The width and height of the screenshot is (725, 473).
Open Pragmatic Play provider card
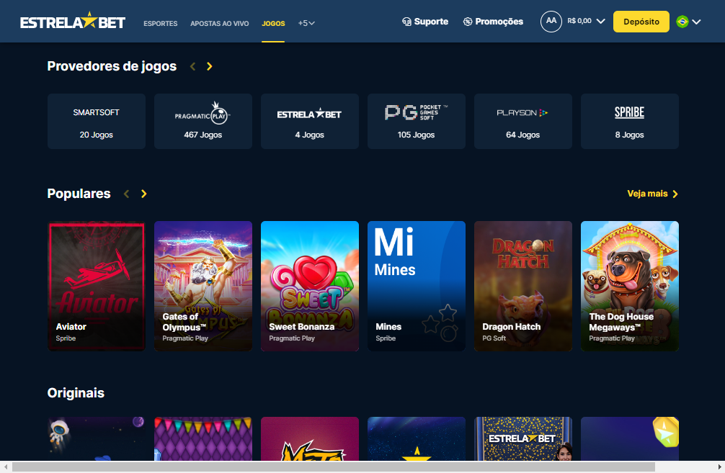click(x=203, y=122)
